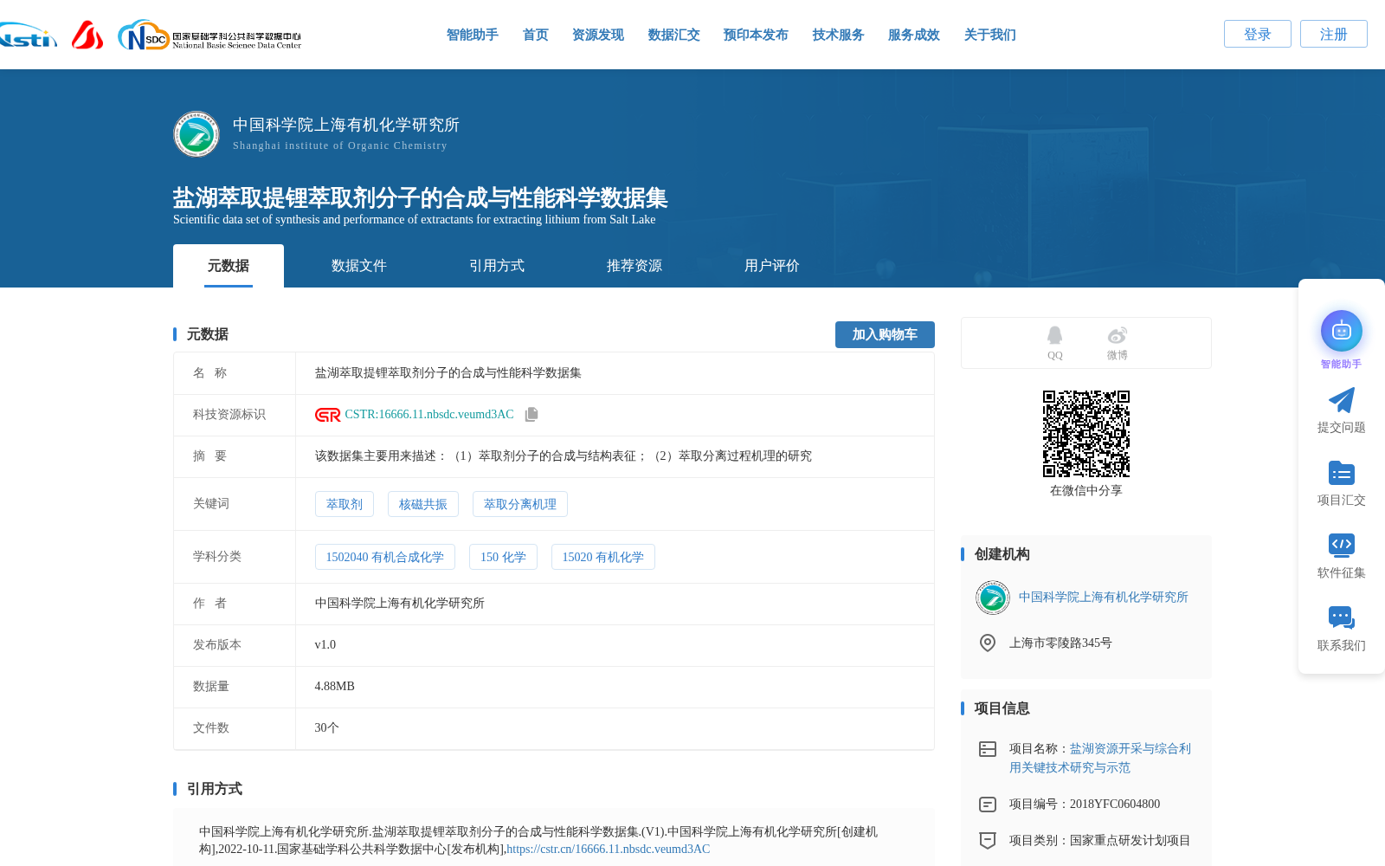Click the location pin icon beside the address
1385x866 pixels.
987,643
